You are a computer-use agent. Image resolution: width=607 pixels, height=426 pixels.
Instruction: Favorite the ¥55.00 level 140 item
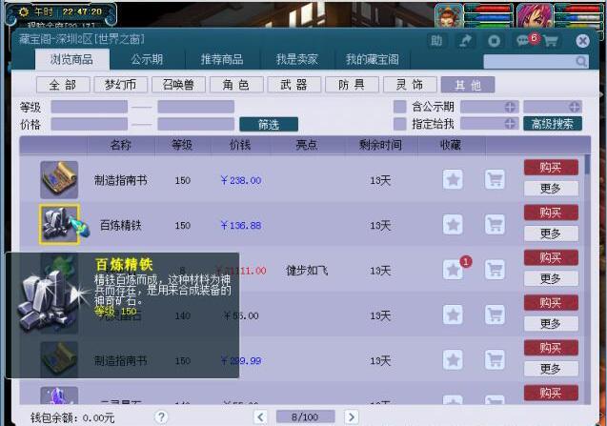pyautogui.click(x=453, y=314)
